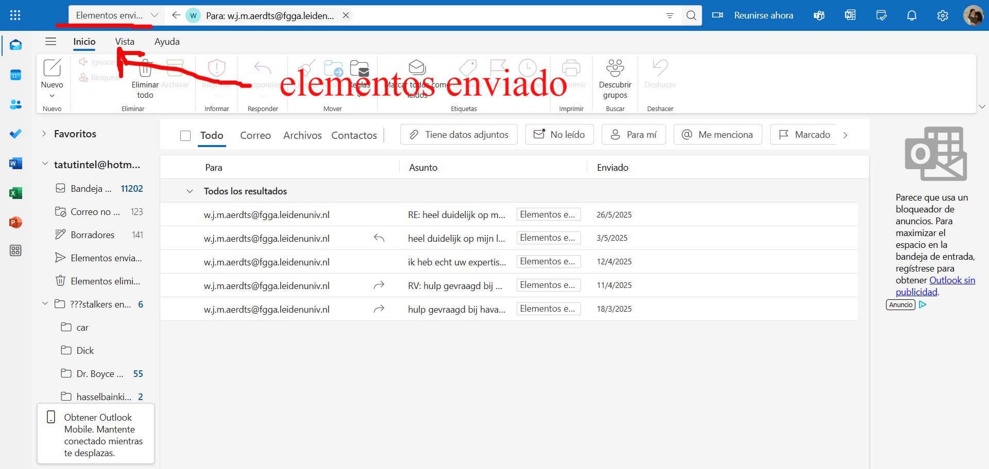Screen dimensions: 989x469
Task: Open the message 'ik heb echt uw expertis...'
Action: pyautogui.click(x=509, y=262)
